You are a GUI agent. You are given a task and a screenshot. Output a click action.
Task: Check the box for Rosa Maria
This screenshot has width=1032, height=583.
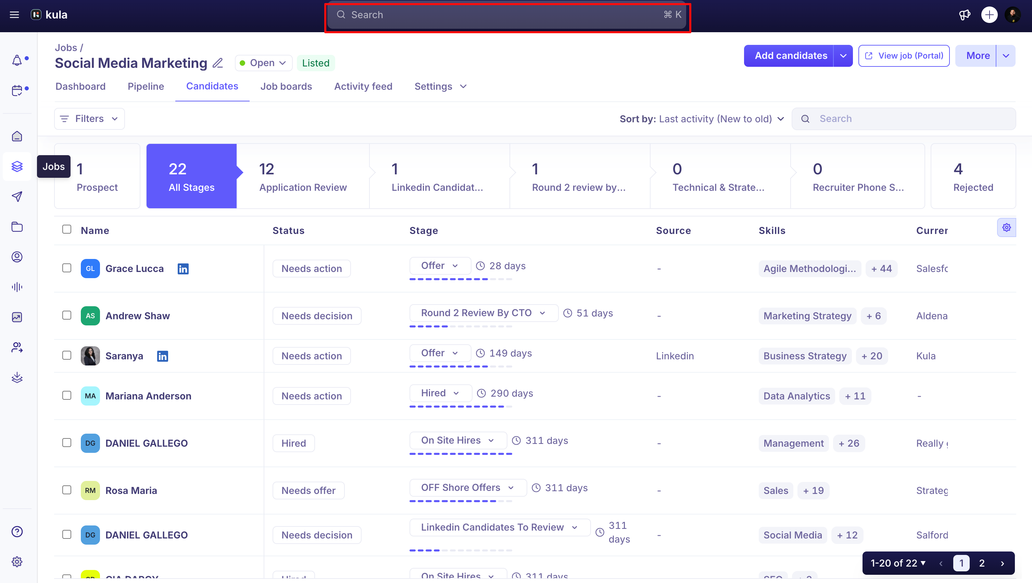pos(67,490)
